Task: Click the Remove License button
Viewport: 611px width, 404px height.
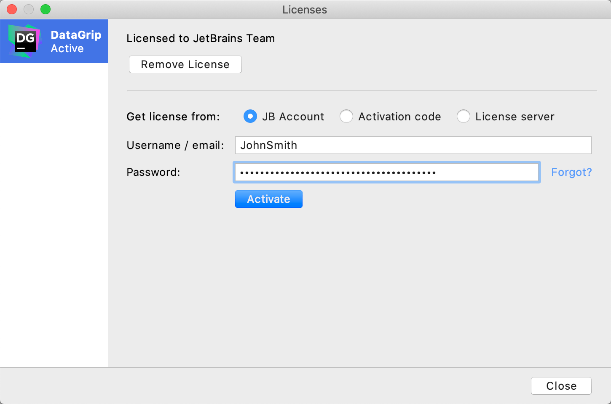Action: coord(185,64)
